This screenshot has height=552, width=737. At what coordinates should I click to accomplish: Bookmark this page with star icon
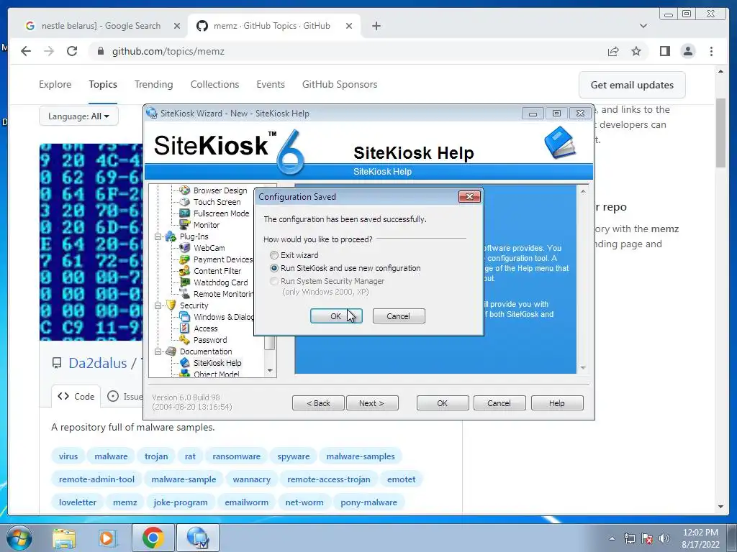click(x=636, y=51)
